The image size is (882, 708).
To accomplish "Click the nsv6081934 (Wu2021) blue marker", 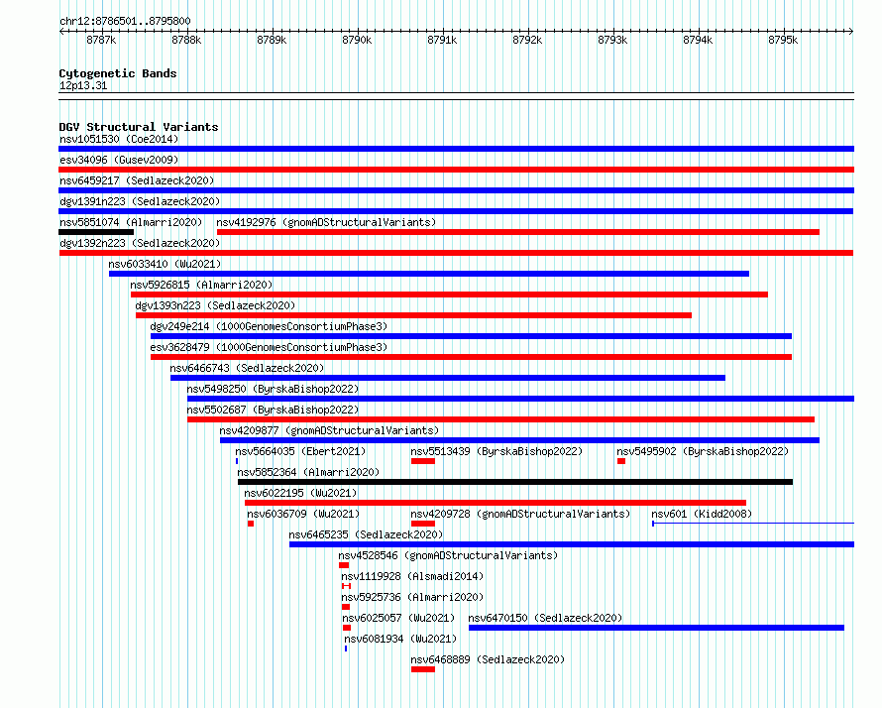I will pyautogui.click(x=346, y=649).
